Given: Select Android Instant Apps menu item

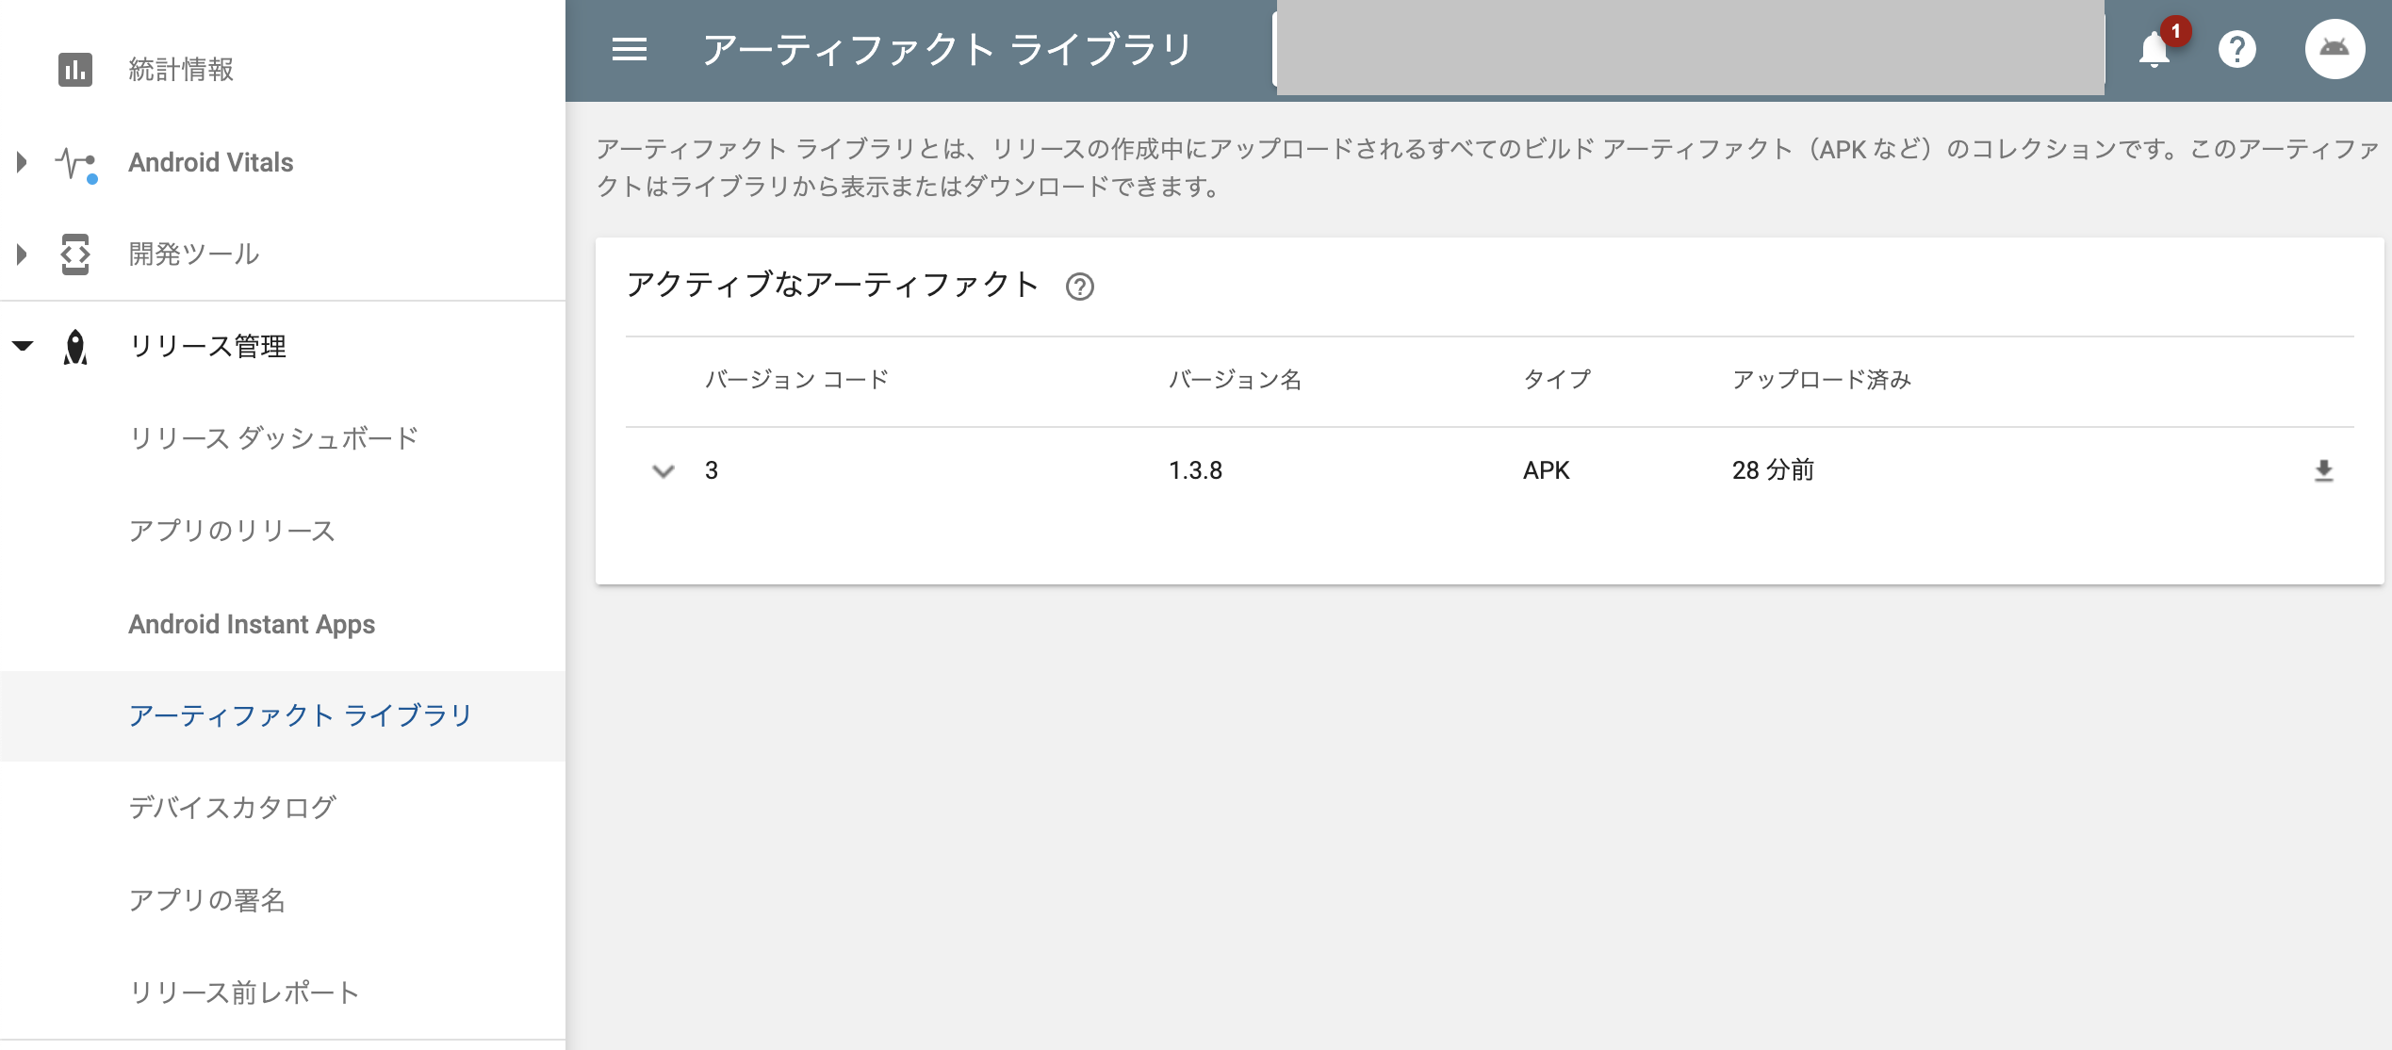Looking at the screenshot, I should [252, 624].
